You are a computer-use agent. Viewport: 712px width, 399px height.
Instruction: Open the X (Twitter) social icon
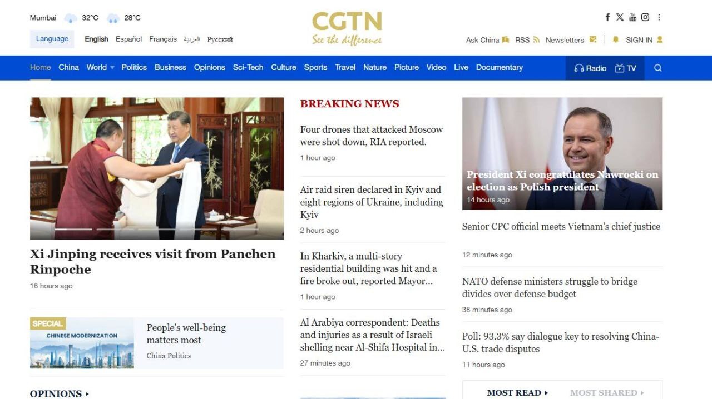coord(620,17)
